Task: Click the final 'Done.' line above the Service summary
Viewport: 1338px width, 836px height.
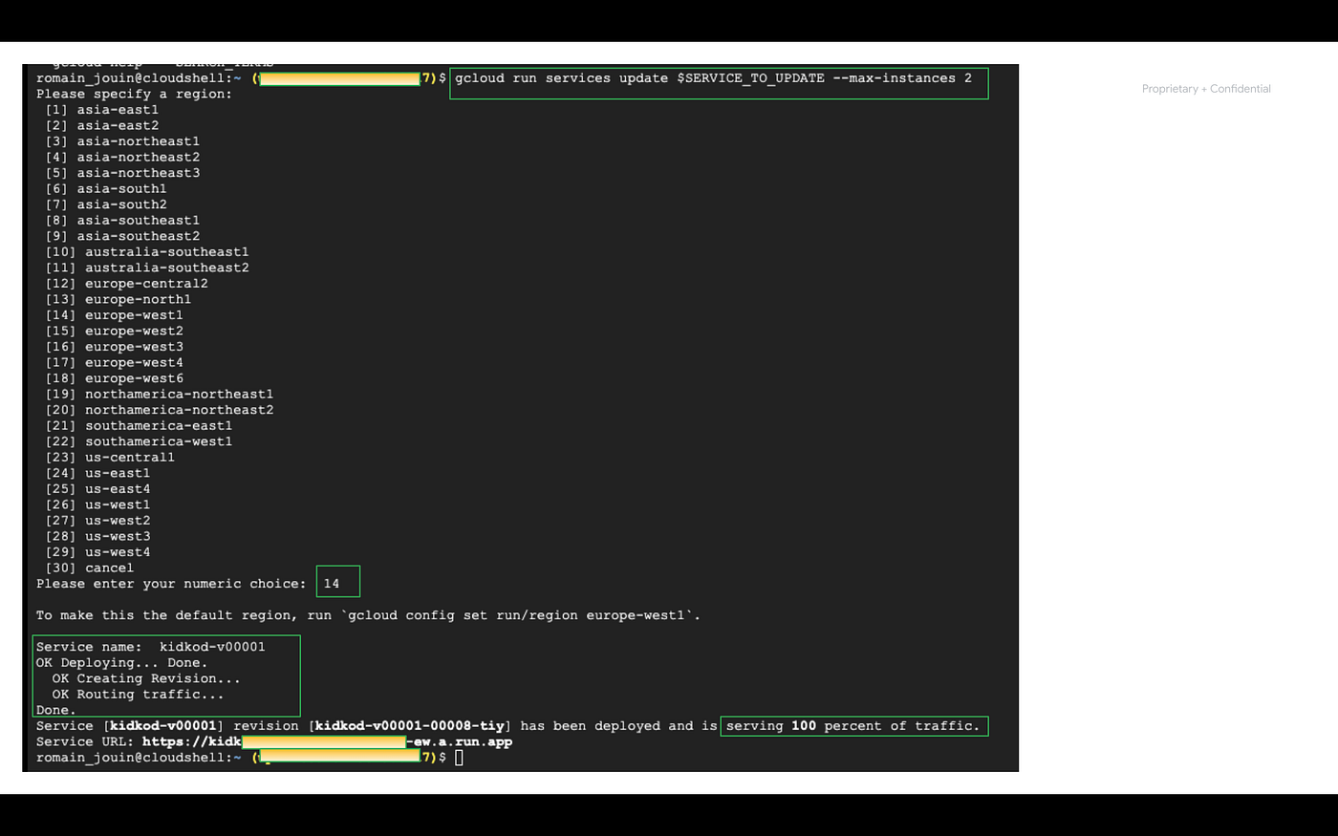Action: coord(56,710)
